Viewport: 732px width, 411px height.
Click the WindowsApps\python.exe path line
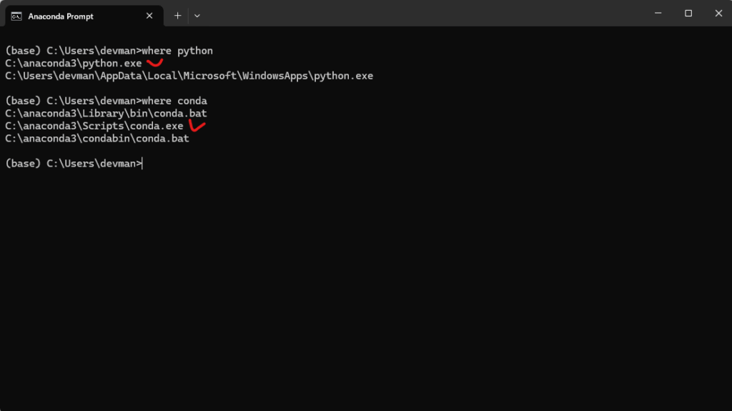click(189, 76)
